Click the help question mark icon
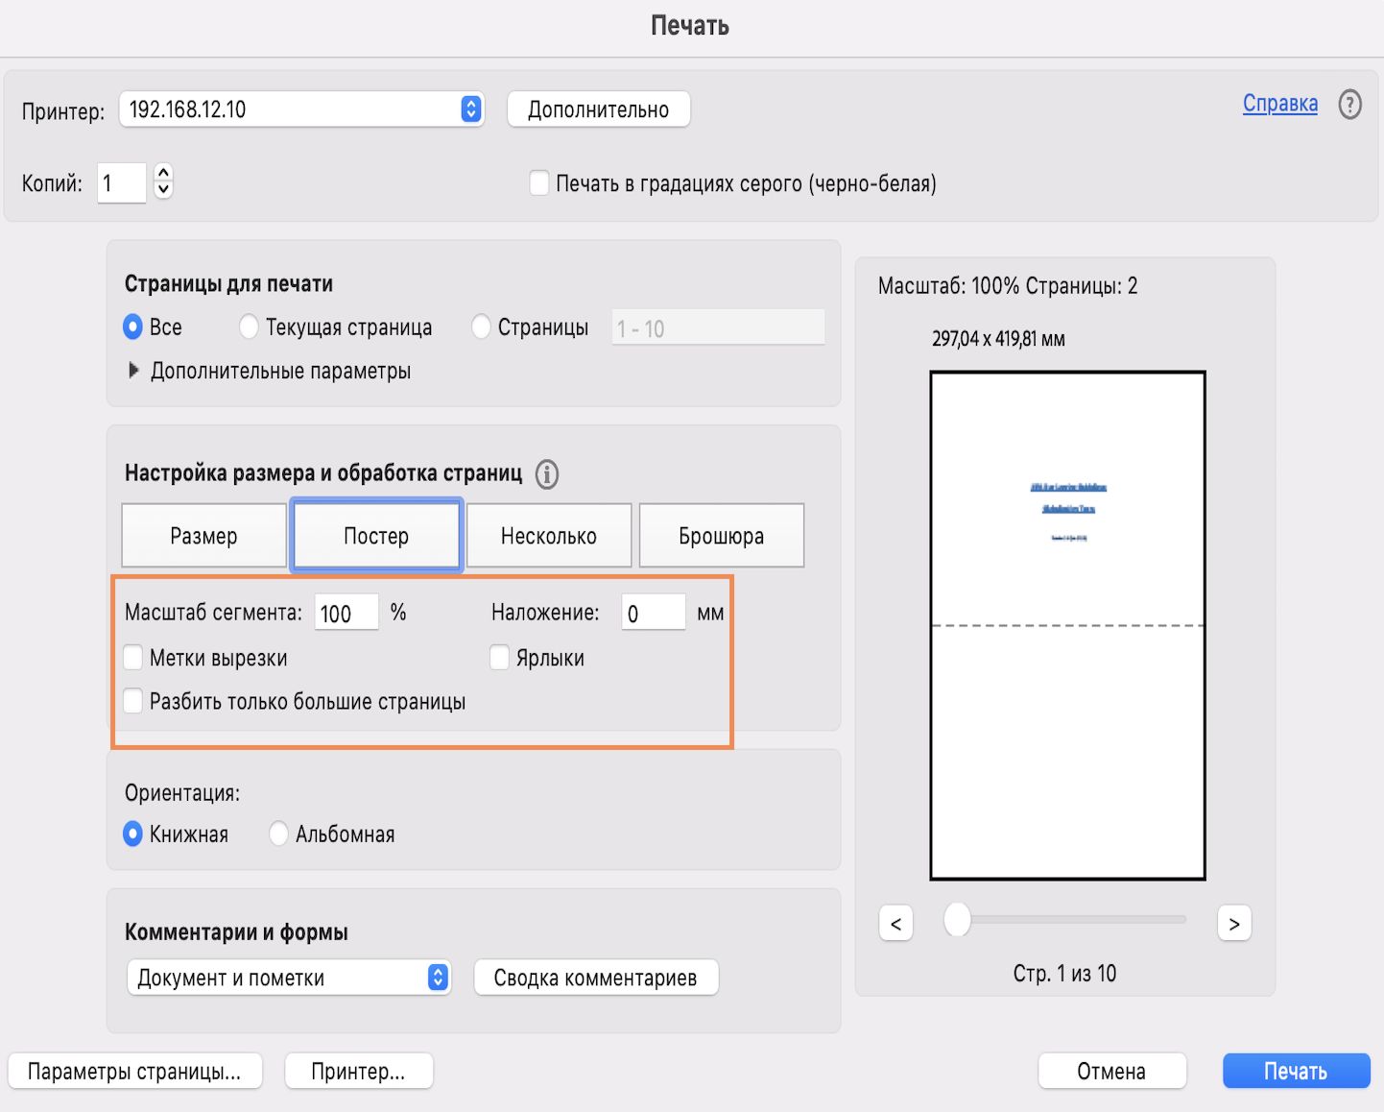 [x=1349, y=104]
